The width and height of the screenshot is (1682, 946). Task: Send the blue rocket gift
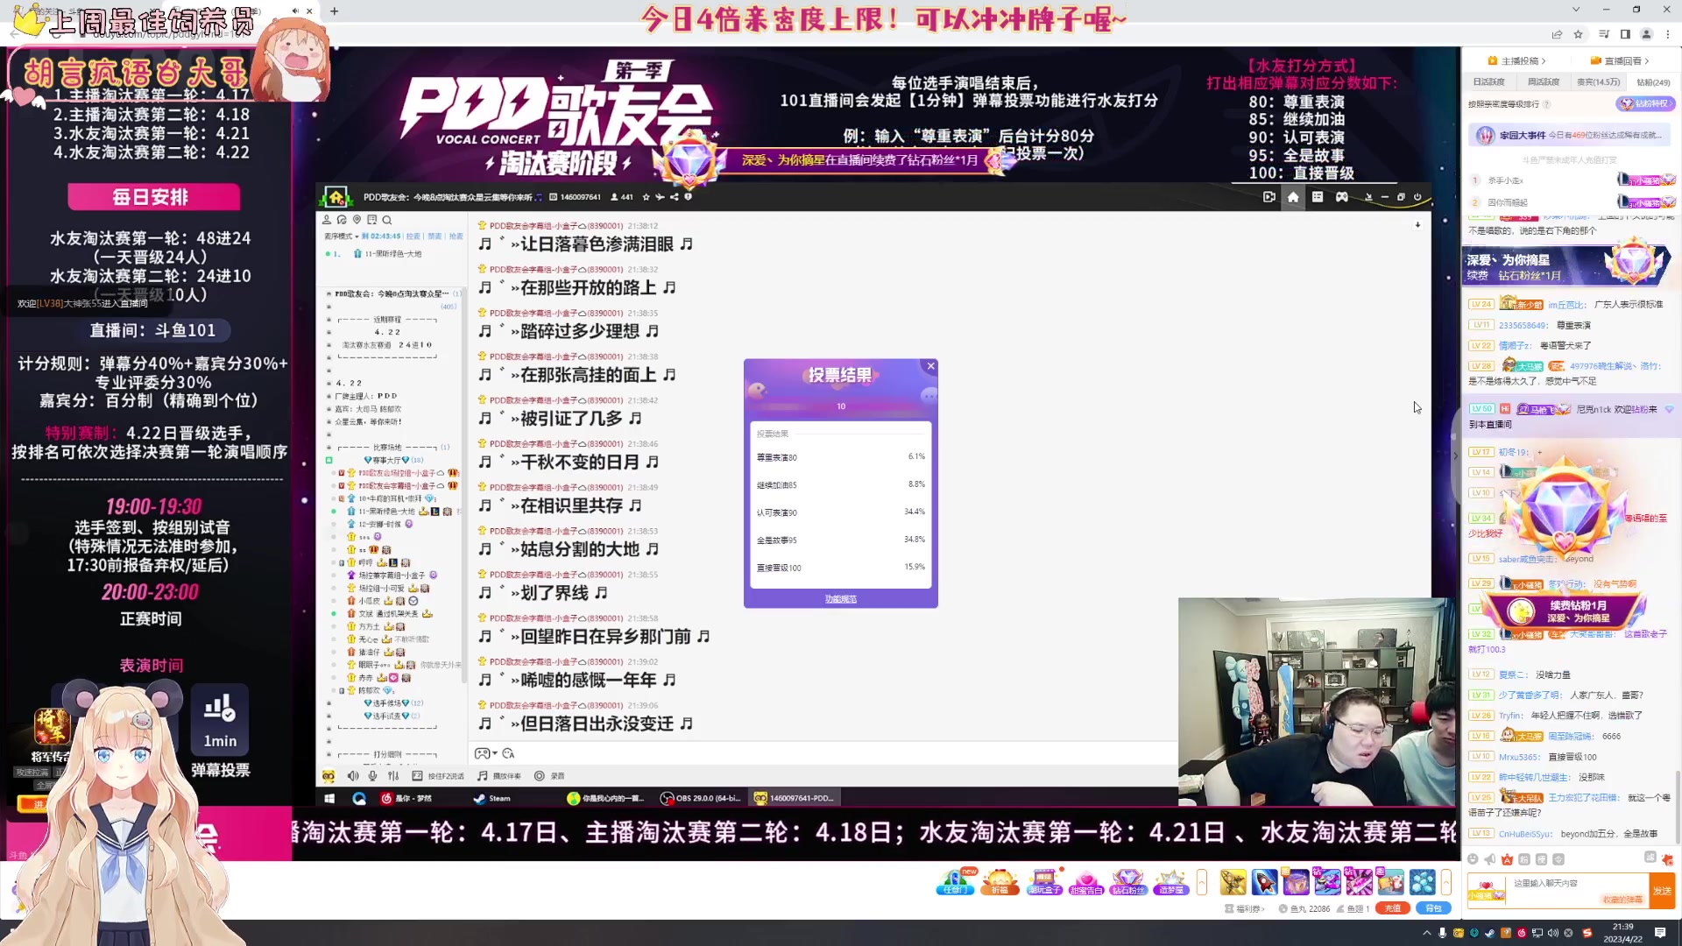[1264, 882]
